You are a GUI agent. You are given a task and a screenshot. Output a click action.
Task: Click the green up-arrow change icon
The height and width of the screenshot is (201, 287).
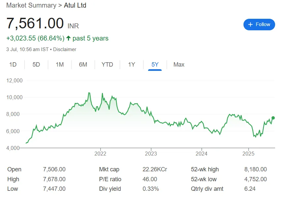pos(69,38)
